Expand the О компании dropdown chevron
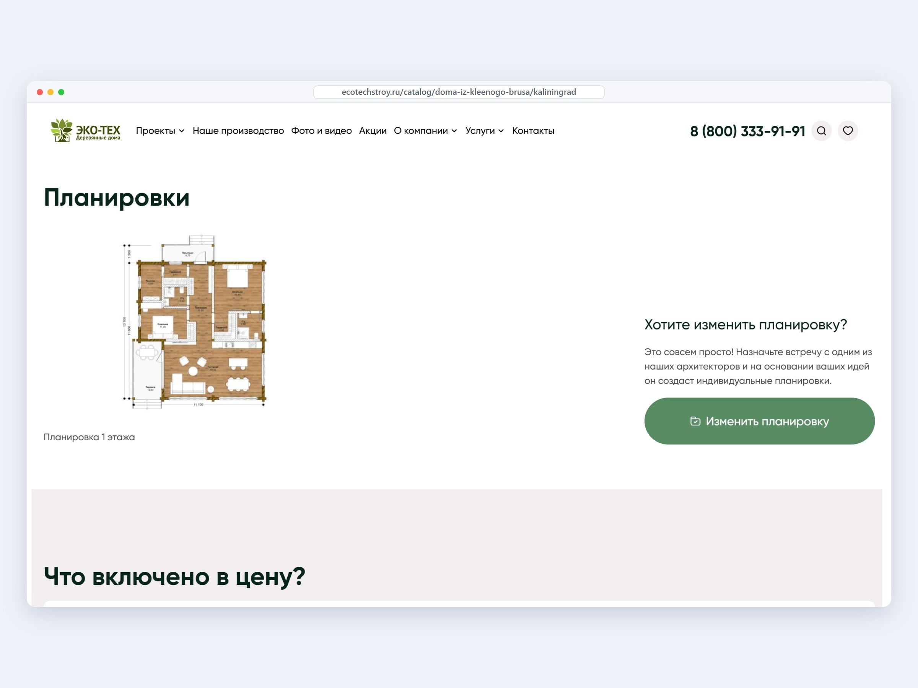This screenshot has width=918, height=688. 454,131
